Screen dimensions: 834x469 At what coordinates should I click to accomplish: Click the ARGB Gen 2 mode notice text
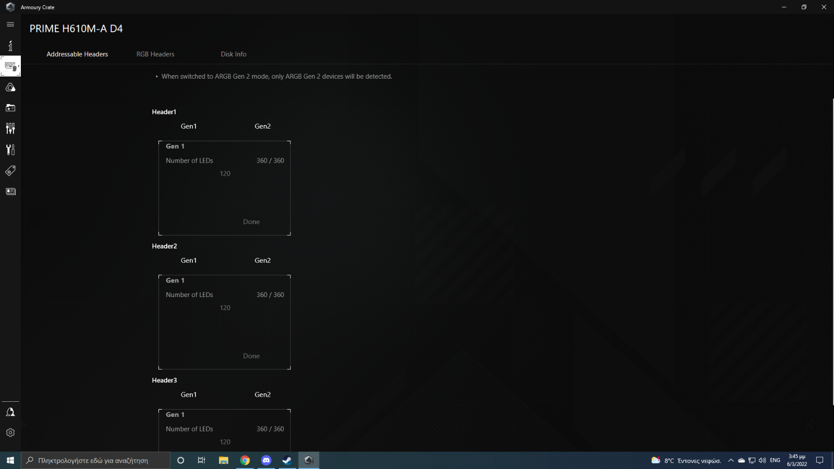[x=276, y=77]
